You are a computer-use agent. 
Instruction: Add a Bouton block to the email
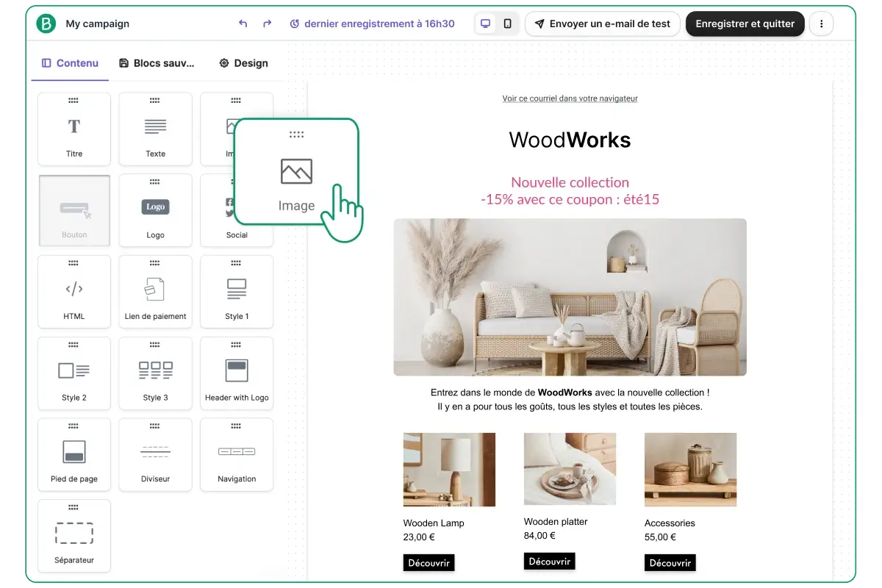73,211
